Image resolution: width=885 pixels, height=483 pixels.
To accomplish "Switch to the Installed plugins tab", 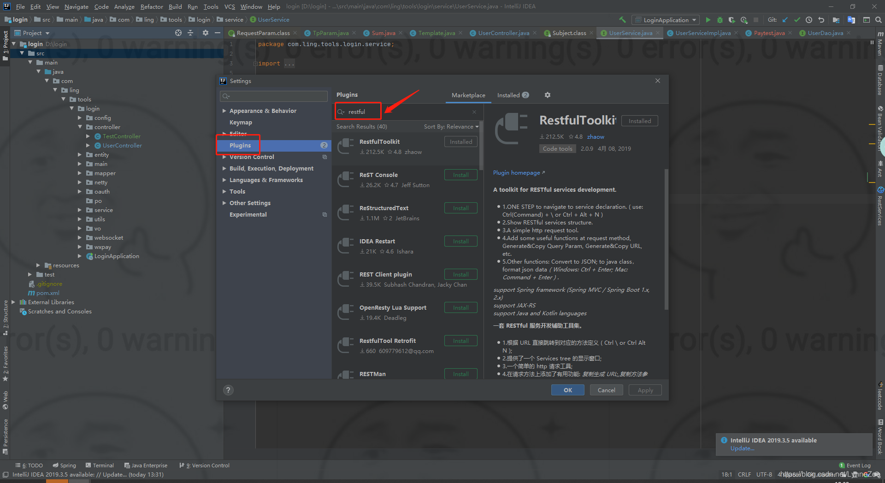I will 509,95.
